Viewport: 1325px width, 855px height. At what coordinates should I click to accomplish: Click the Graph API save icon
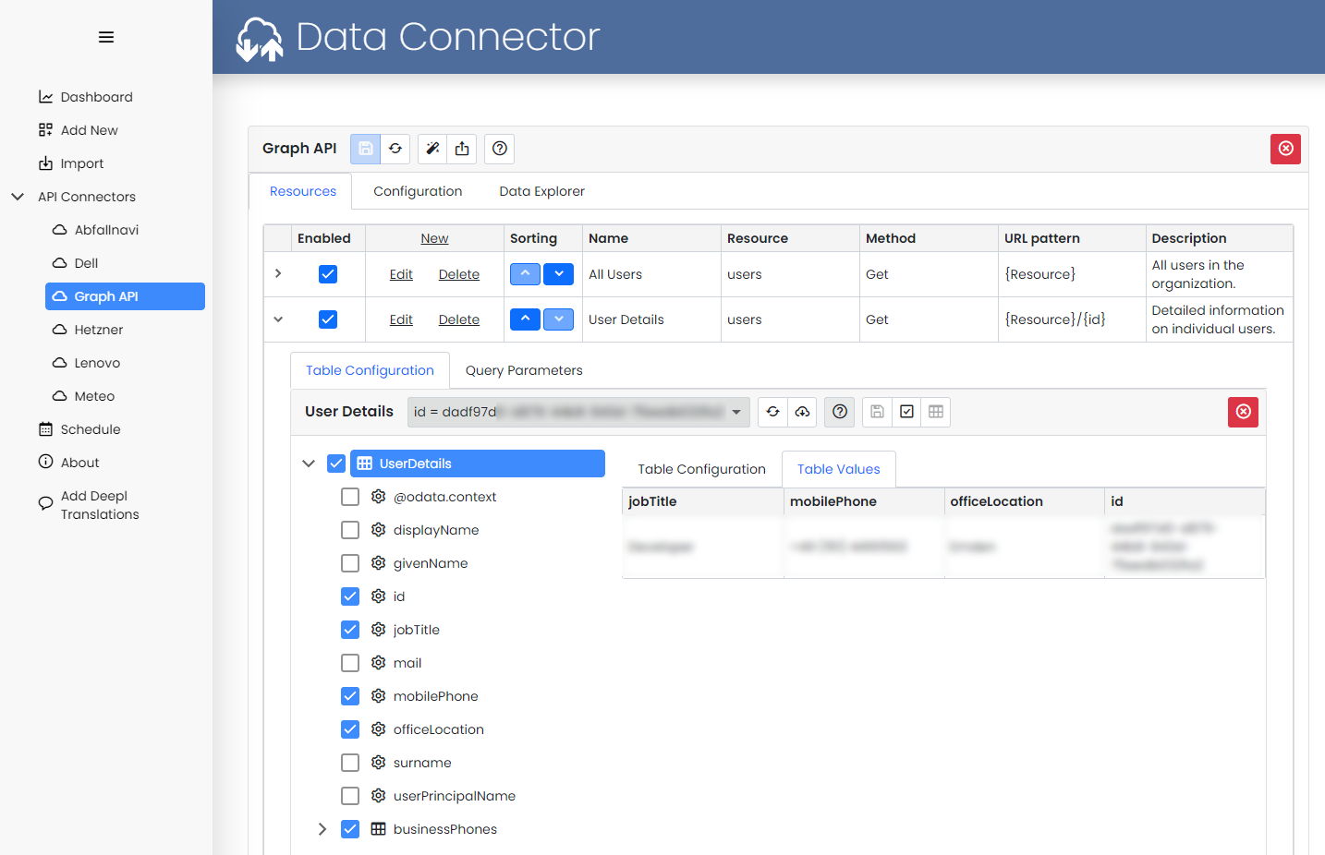click(365, 149)
